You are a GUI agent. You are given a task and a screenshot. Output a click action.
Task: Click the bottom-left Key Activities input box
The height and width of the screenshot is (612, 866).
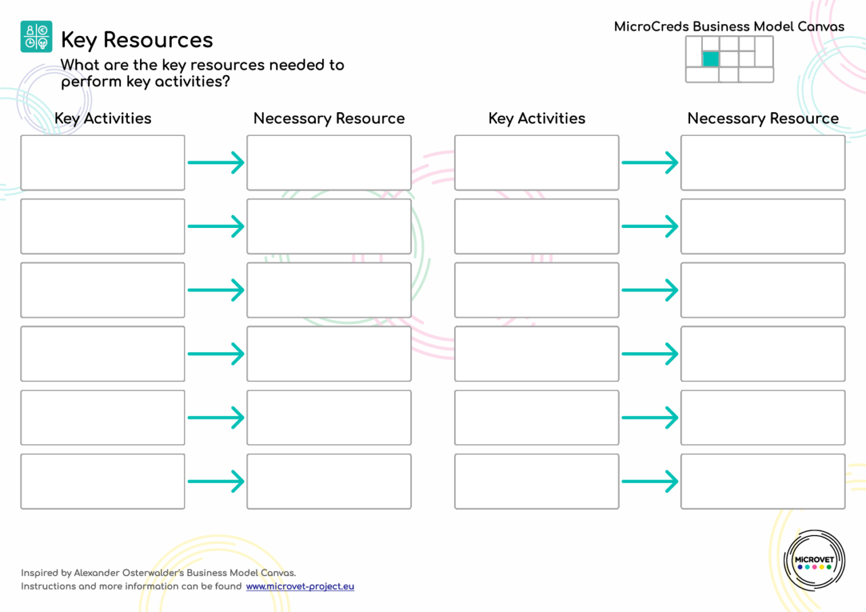103,481
